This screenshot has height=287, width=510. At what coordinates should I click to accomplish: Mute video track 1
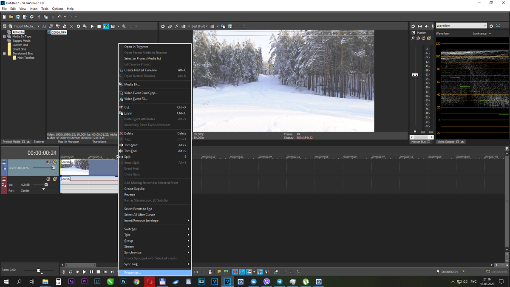[48, 162]
